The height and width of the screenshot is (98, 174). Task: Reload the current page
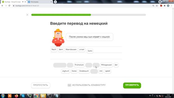[x=9, y=6]
